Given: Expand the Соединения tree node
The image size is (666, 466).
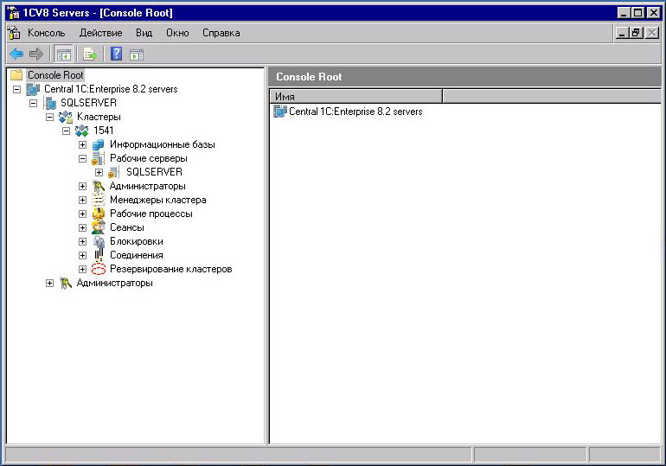Looking at the screenshot, I should (83, 255).
